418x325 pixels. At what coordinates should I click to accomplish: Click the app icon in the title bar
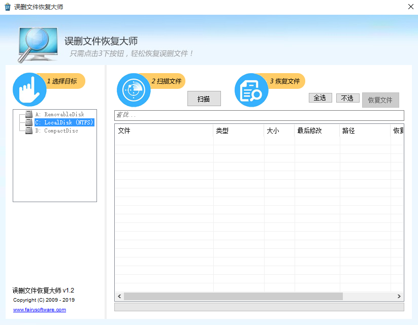coord(7,7)
